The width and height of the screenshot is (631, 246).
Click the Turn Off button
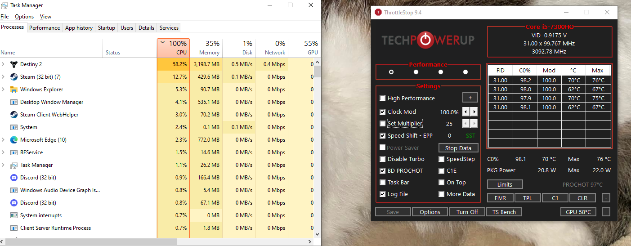click(467, 212)
